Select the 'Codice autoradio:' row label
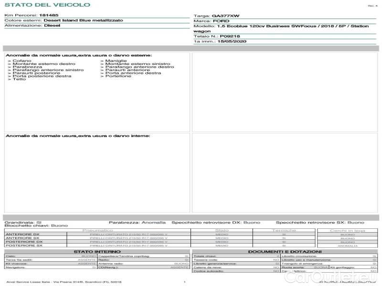Screen dimensions: 382x286 tap(208, 271)
